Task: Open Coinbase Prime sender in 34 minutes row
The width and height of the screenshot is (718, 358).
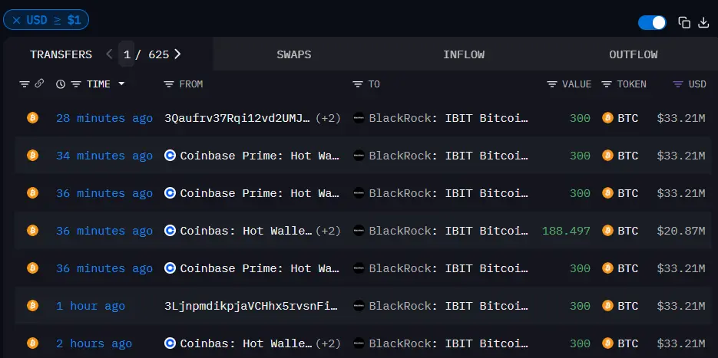Action: (x=260, y=156)
